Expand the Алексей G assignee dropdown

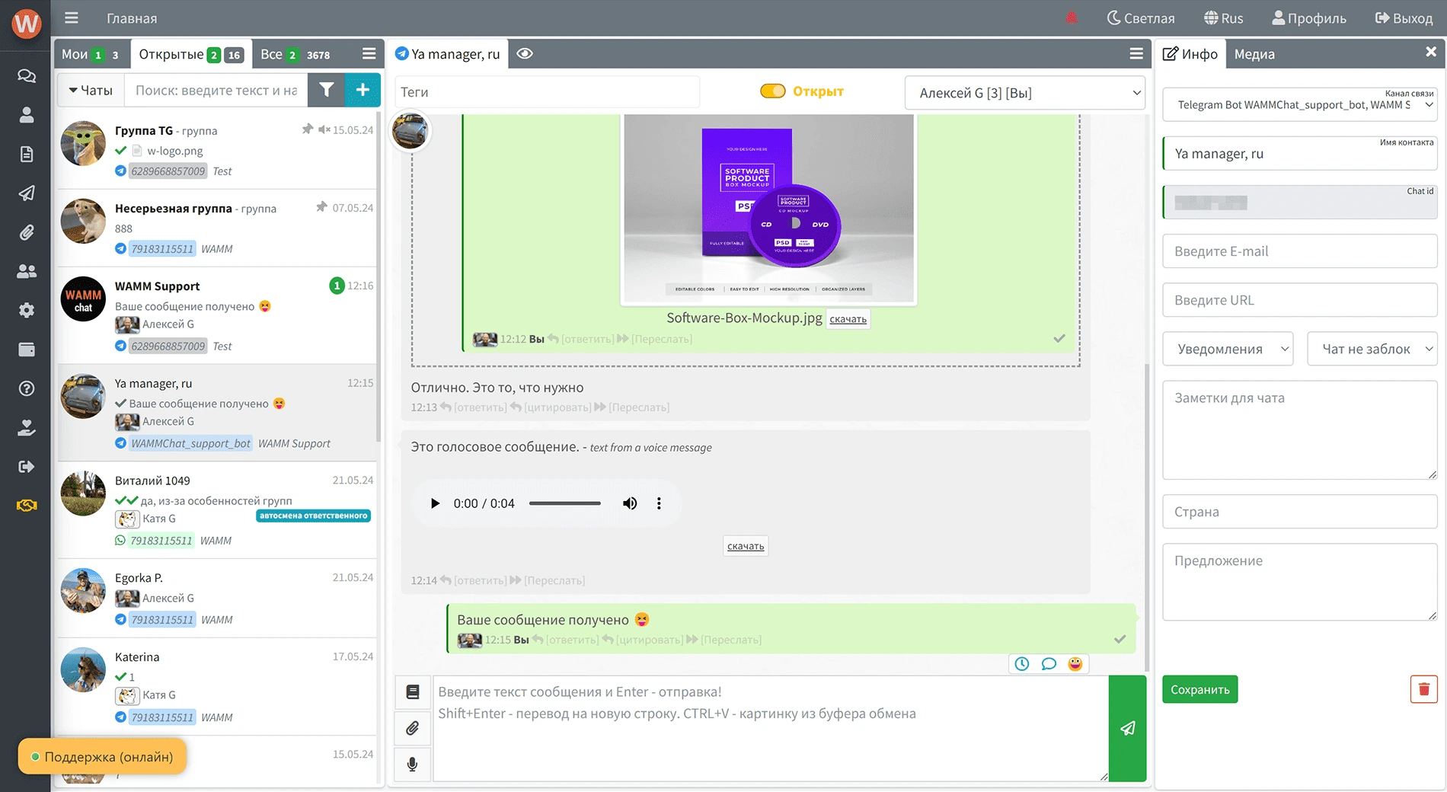1024,93
